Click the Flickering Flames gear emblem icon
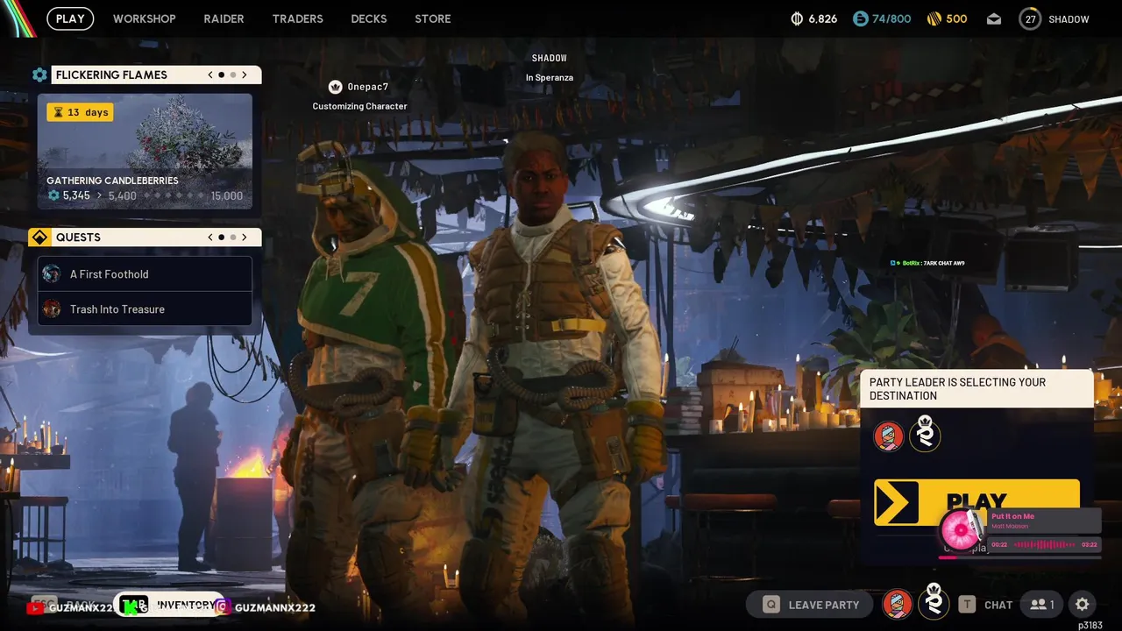1122x631 pixels. point(39,74)
